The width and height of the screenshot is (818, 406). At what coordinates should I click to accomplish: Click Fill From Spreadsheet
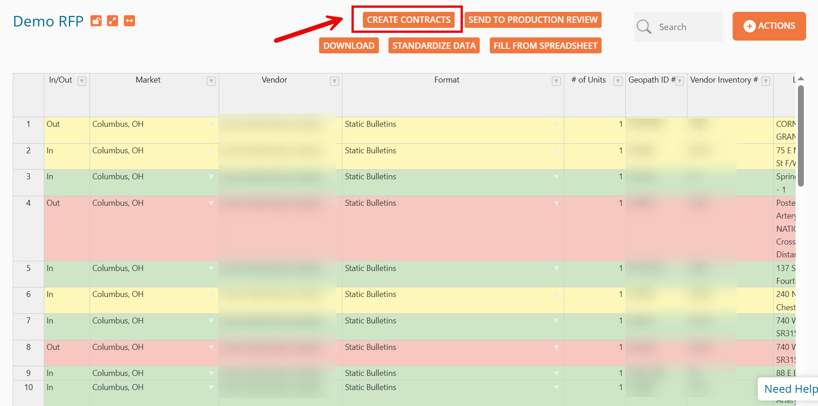pos(545,46)
